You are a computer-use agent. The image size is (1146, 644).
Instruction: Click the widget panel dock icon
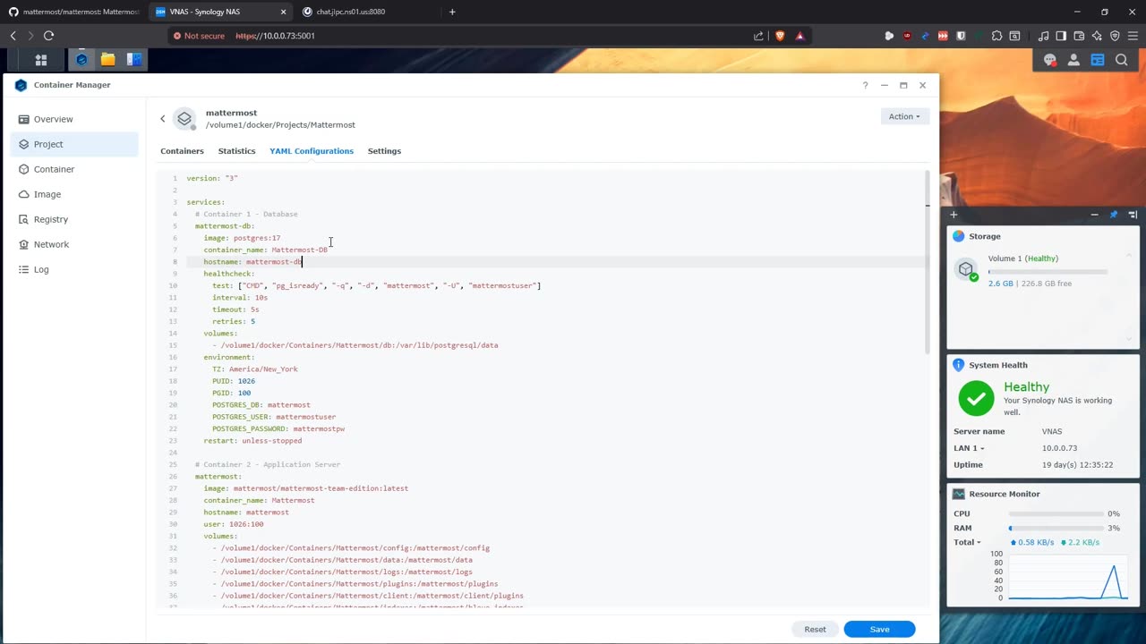(1133, 215)
